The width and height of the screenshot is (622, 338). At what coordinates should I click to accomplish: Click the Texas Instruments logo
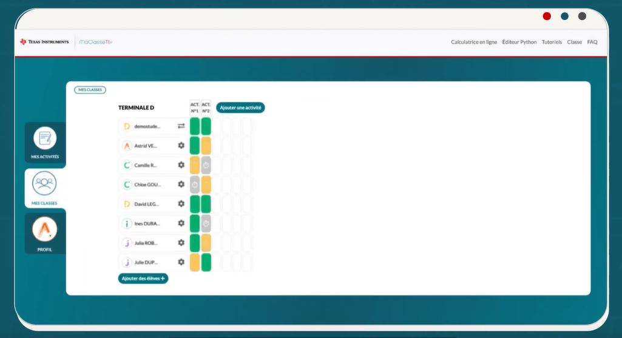pos(44,42)
